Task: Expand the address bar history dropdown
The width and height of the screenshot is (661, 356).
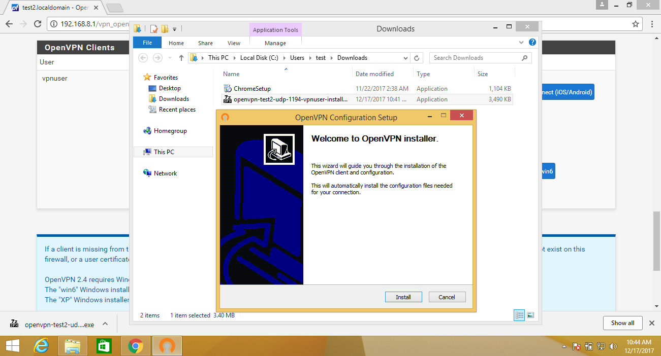Action: pos(405,58)
